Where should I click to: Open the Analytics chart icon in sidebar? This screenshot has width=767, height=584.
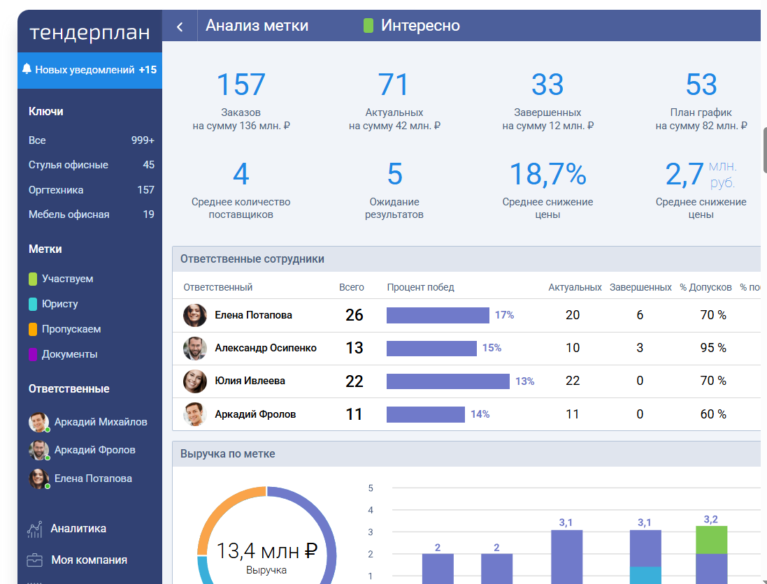point(35,529)
